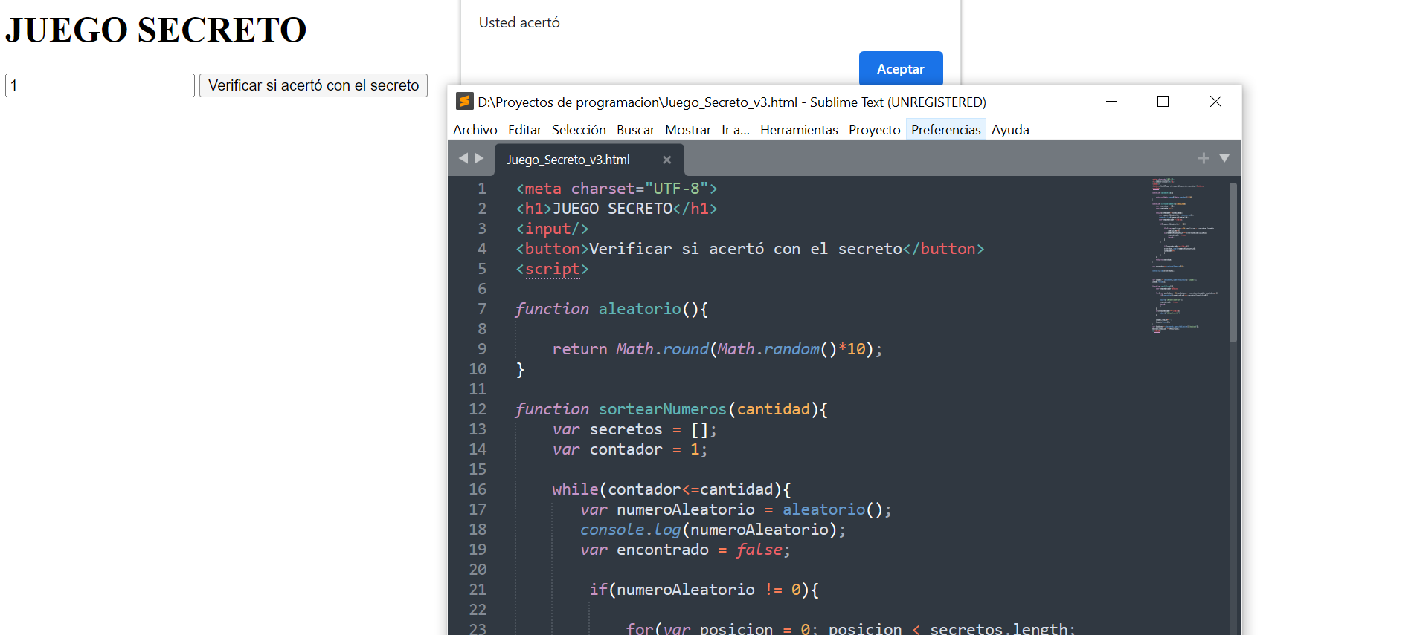Click the minimap code overview

(x=1186, y=255)
